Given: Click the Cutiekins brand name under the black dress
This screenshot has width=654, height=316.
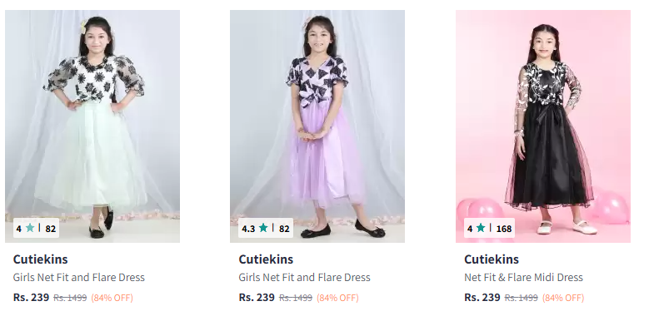Looking at the screenshot, I should tap(492, 259).
